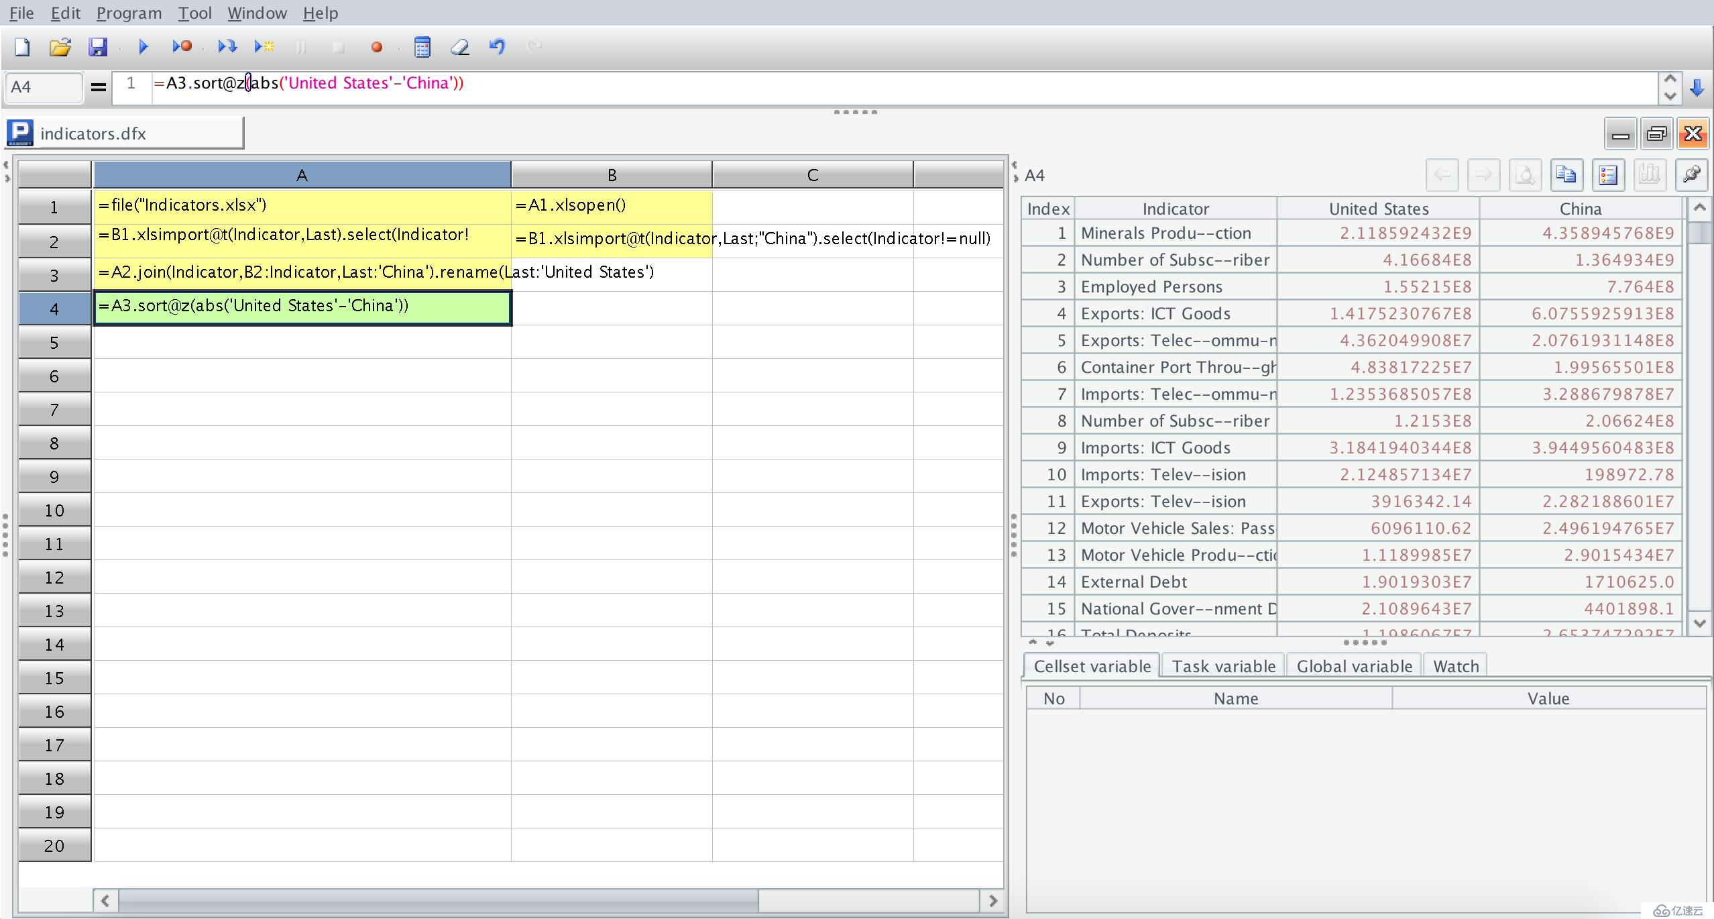Click the Record macro icon
Screen dimensions: 1714x919
click(x=376, y=46)
